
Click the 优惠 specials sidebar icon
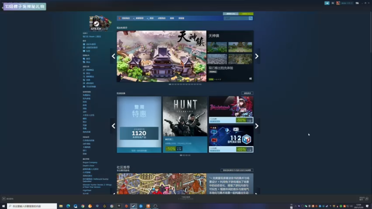pyautogui.click(x=84, y=80)
